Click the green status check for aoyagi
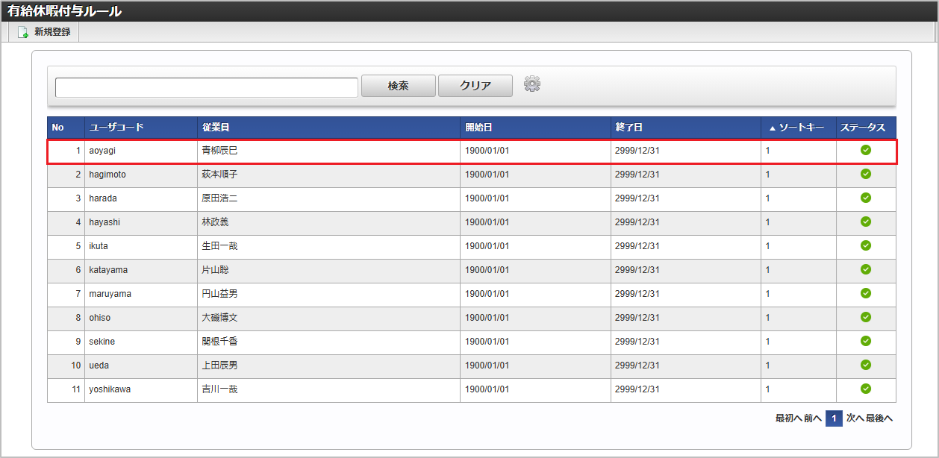Image resolution: width=939 pixels, height=458 pixels. pos(866,150)
